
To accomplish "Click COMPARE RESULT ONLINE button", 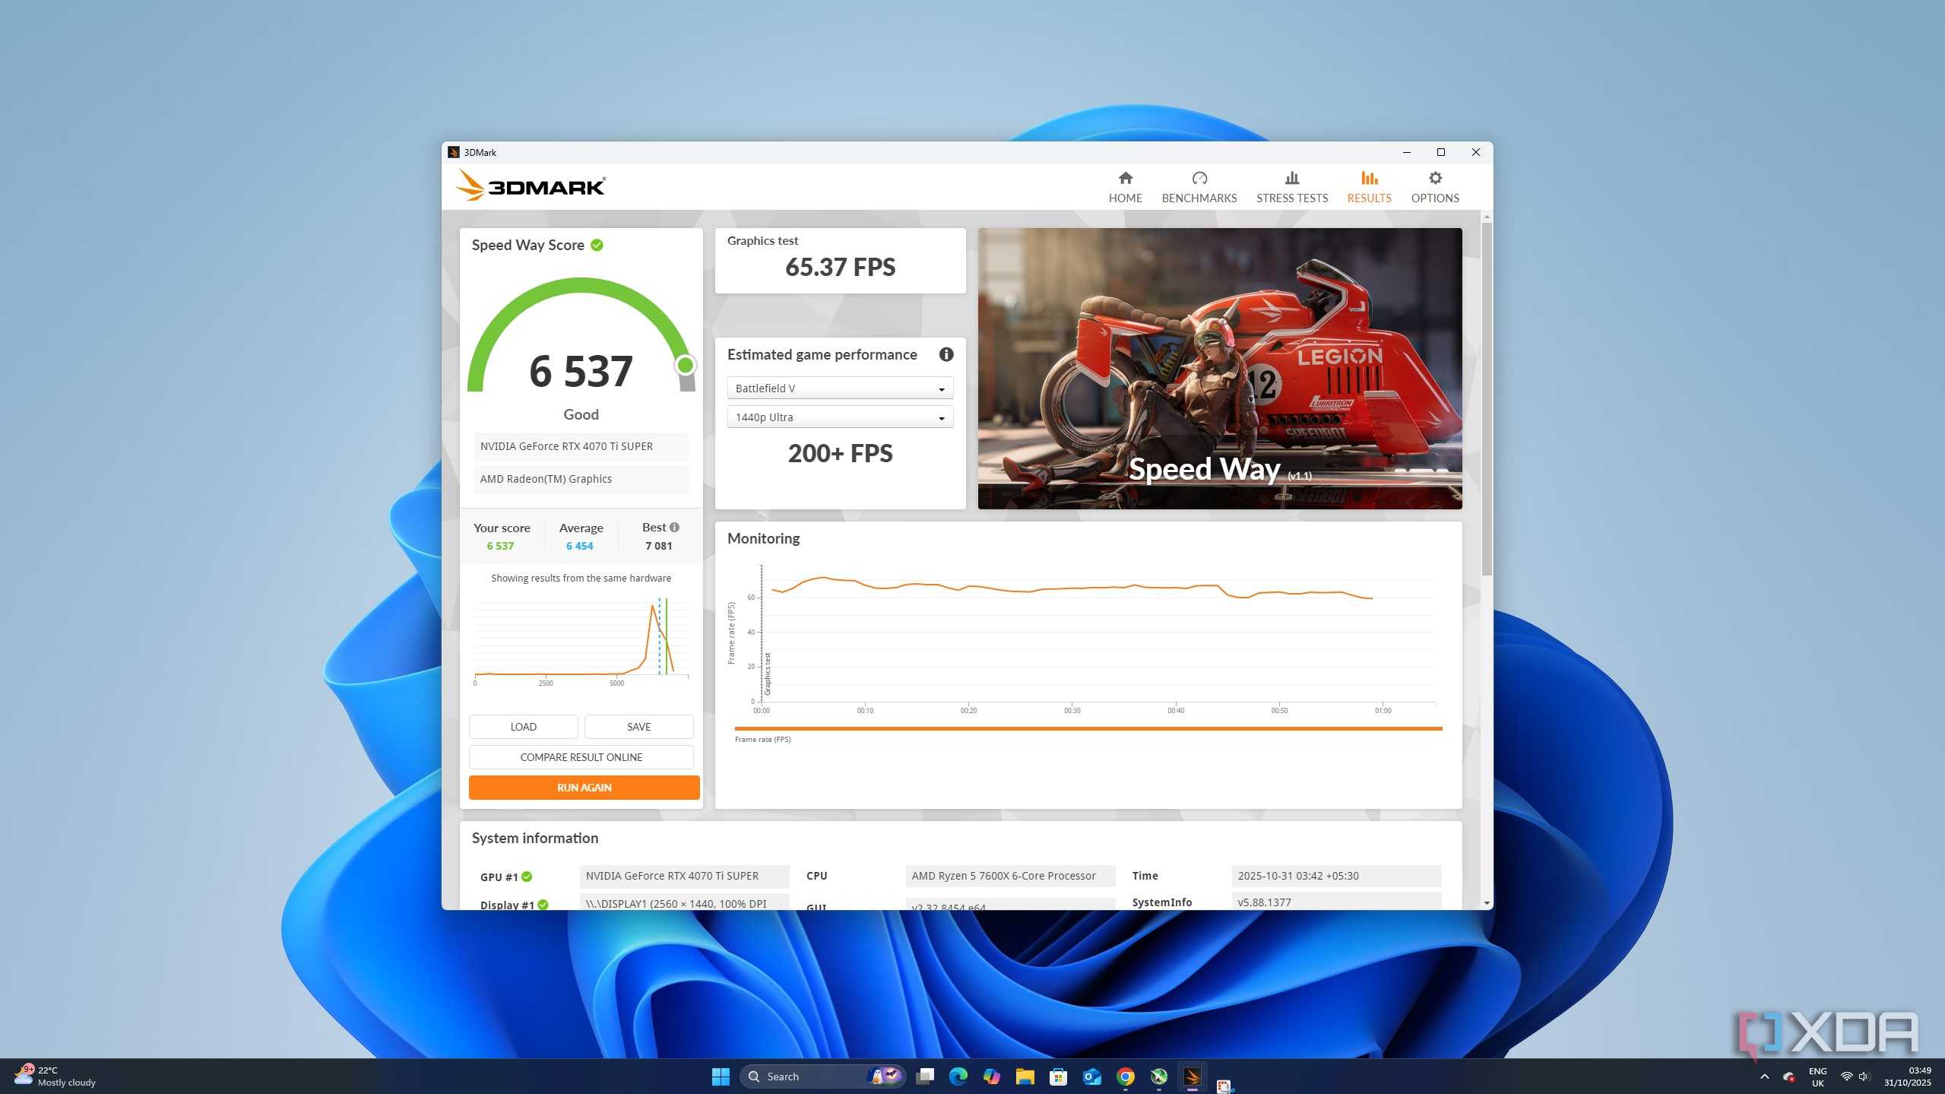I will [x=581, y=757].
